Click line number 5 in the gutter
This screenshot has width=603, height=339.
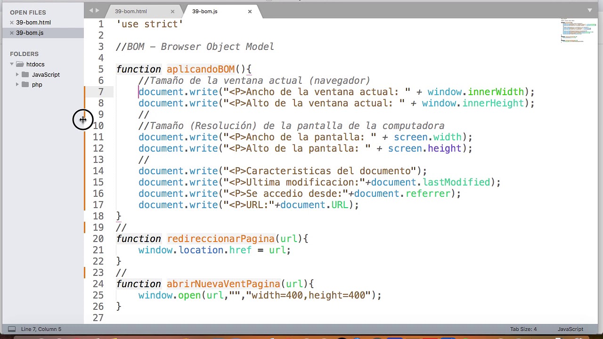click(x=101, y=69)
